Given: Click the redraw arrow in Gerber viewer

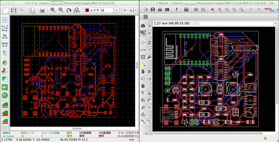Looking at the screenshot, I should pyautogui.click(x=69, y=10).
